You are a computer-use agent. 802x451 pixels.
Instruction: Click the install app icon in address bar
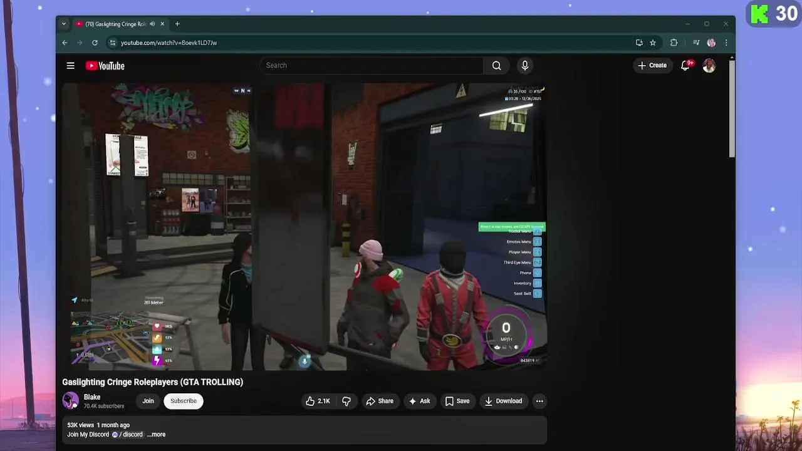(639, 43)
